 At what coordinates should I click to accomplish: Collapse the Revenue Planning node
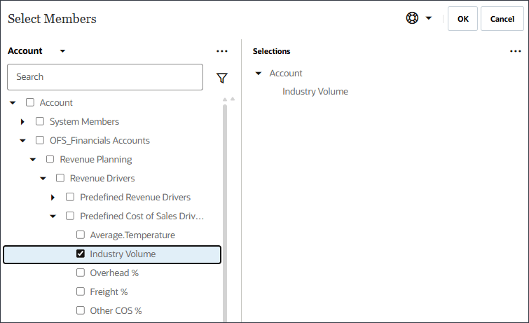pyautogui.click(x=33, y=160)
